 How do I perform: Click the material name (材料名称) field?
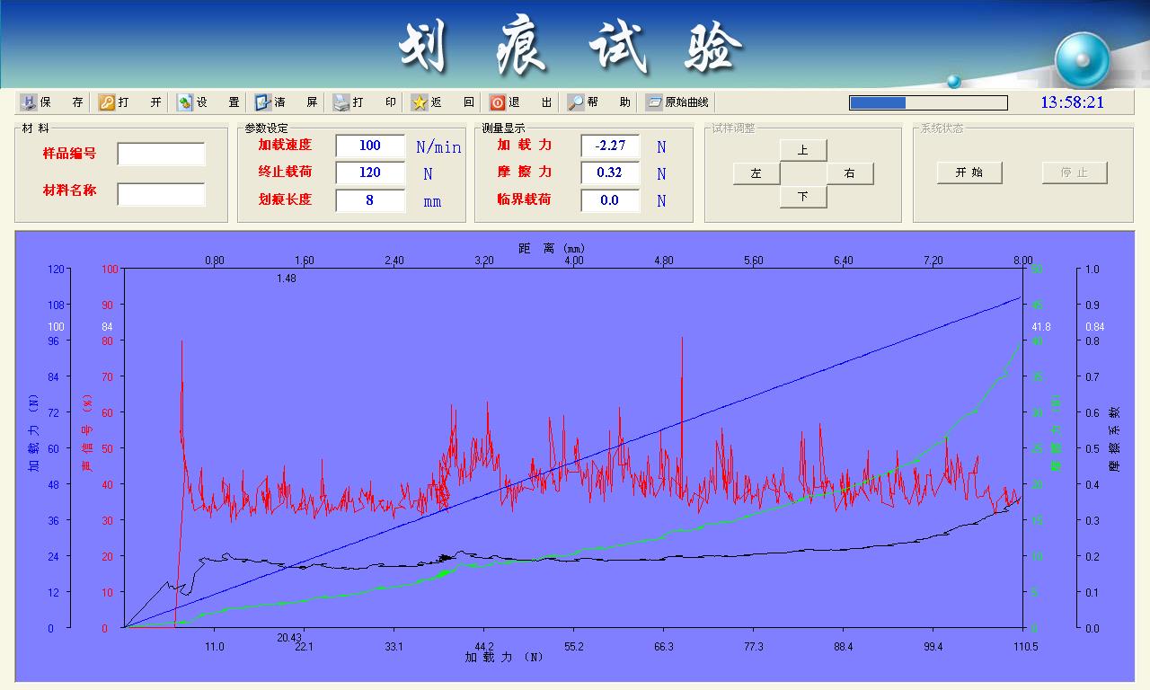(161, 194)
